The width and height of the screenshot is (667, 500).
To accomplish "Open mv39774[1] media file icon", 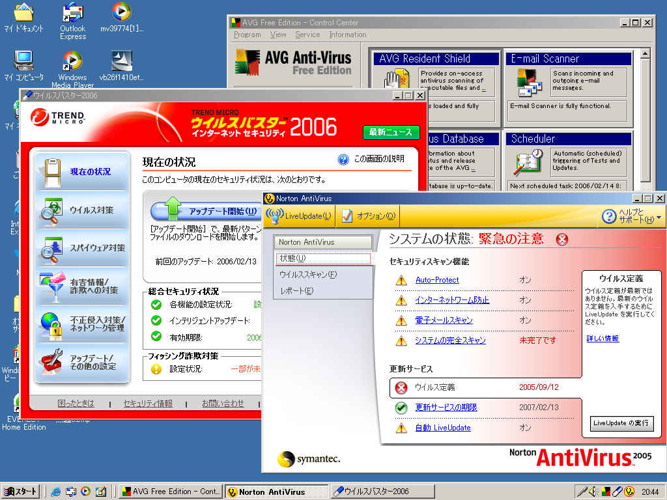I will tap(122, 17).
